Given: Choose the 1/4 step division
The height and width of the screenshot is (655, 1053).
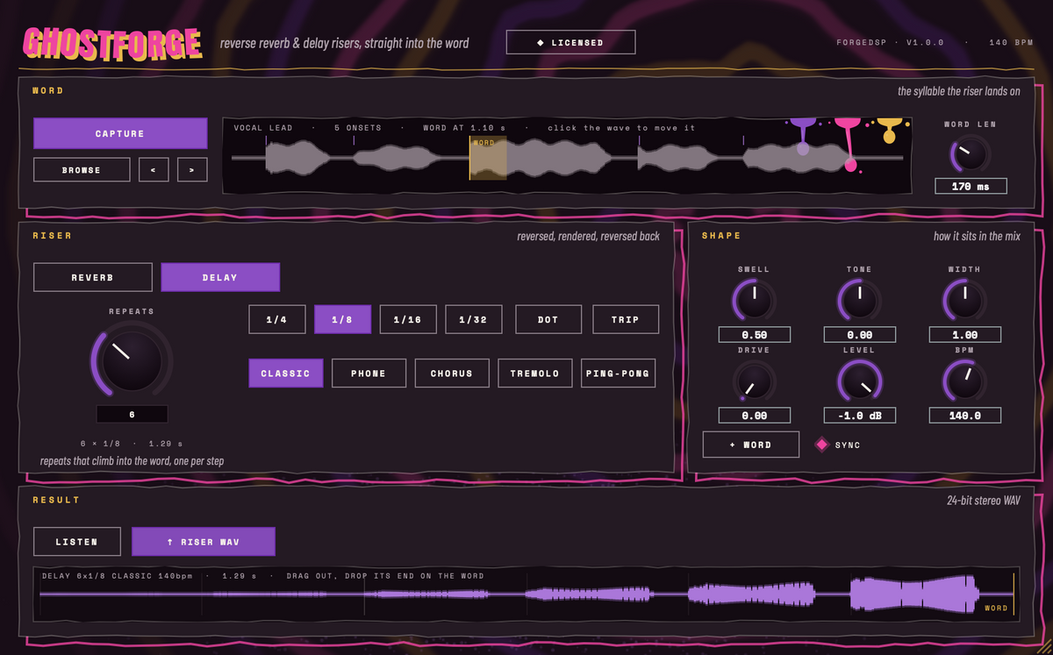Looking at the screenshot, I should [276, 319].
